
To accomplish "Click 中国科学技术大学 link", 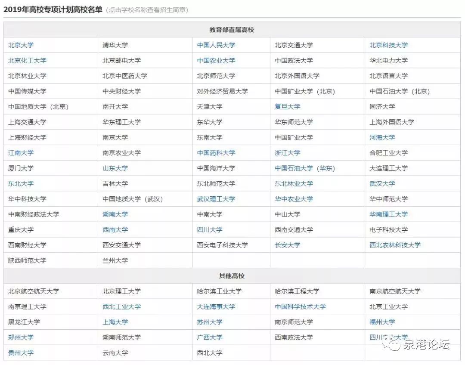I will click(300, 306).
